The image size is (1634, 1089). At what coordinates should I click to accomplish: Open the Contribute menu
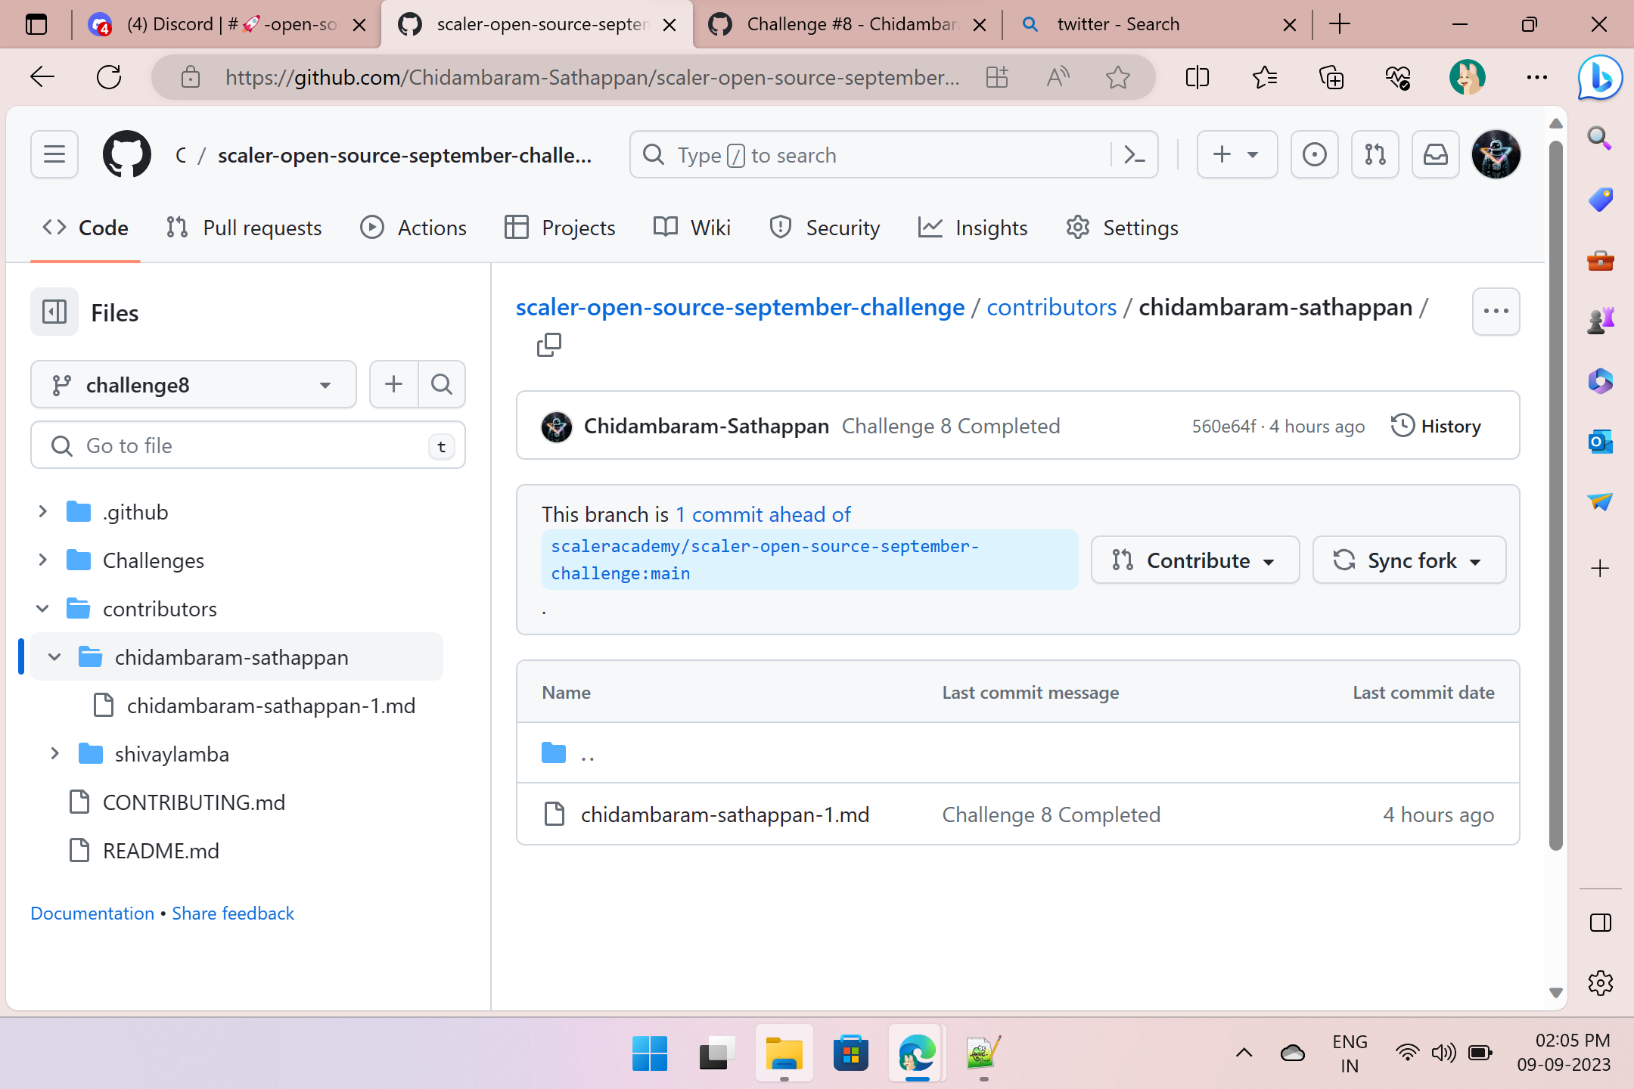1194,560
